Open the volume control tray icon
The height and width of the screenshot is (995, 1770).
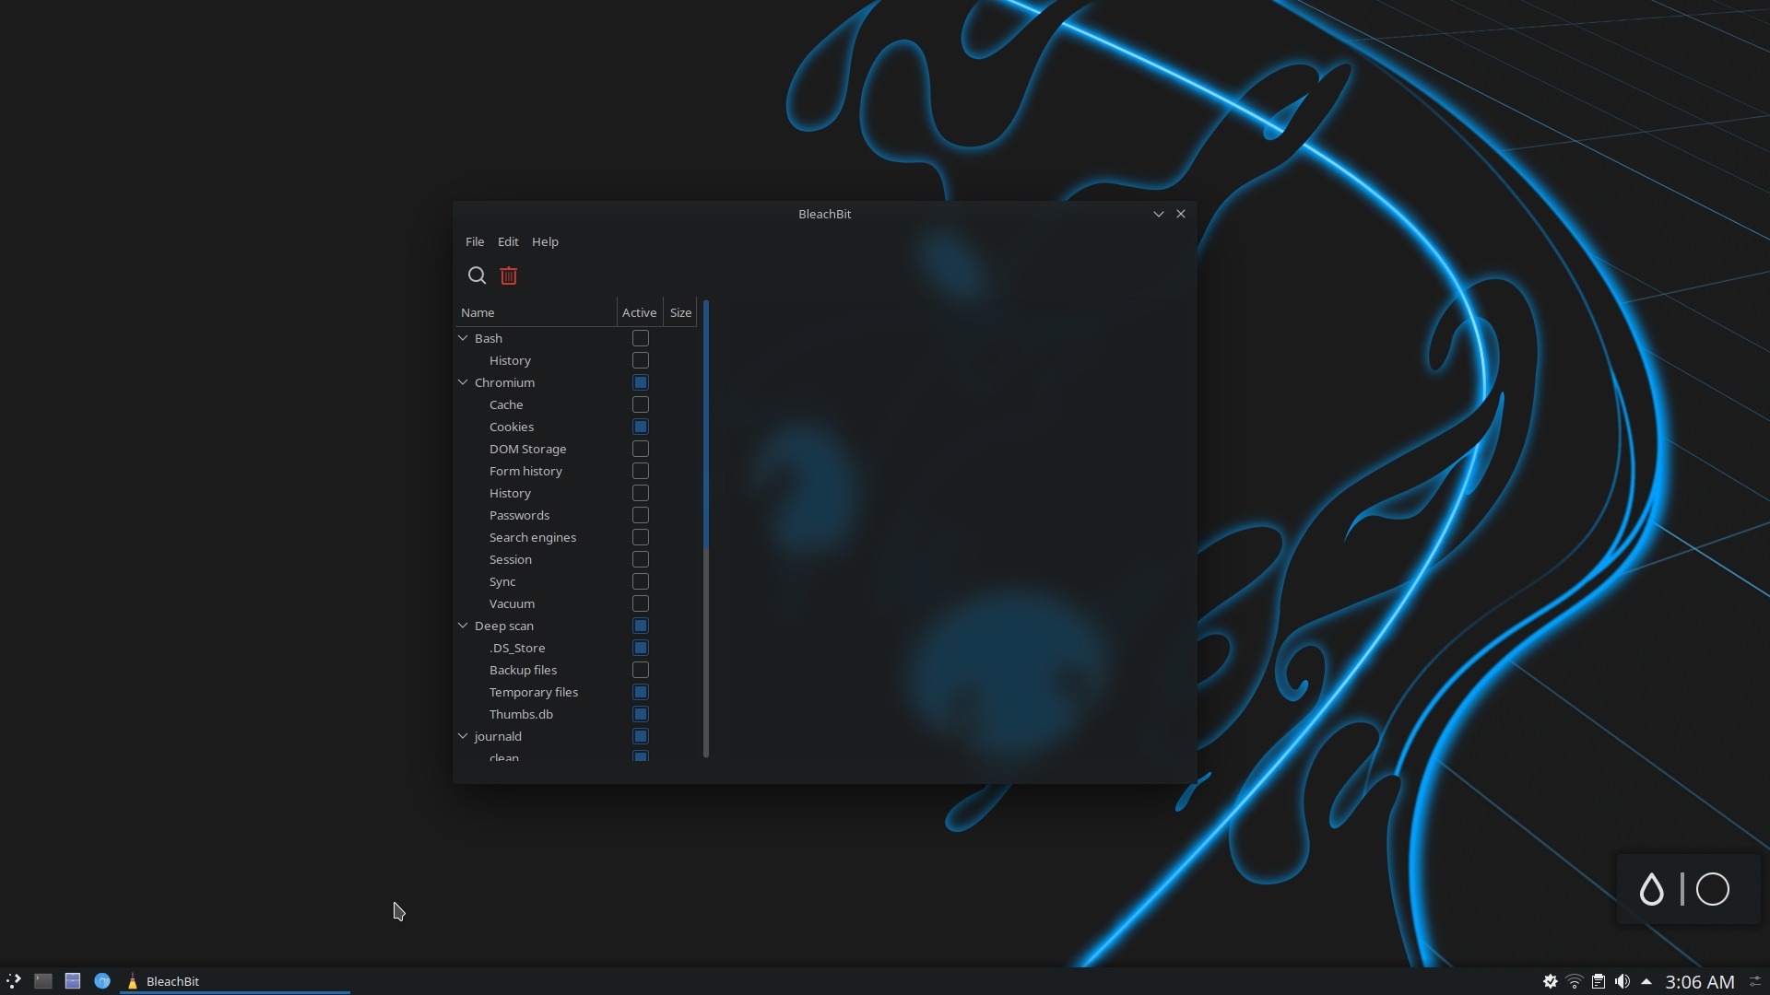(1622, 981)
